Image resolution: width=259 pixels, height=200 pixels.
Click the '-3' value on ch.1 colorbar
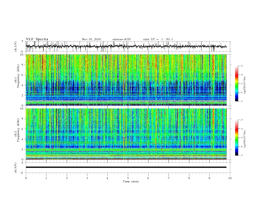tap(241, 66)
